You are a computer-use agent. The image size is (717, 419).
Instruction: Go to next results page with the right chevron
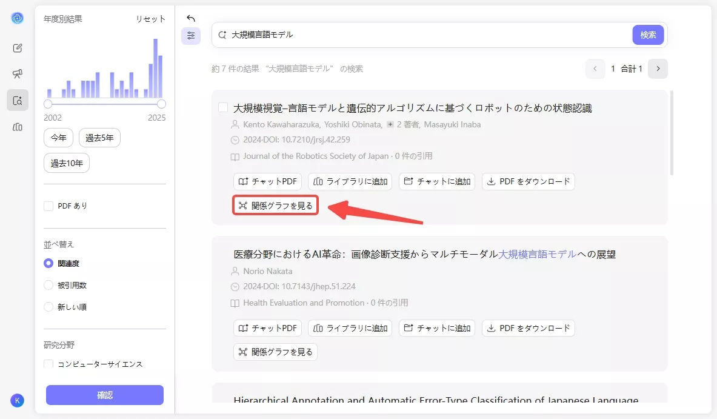click(658, 69)
